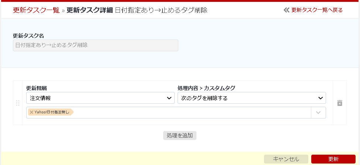This screenshot has width=360, height=165.
Task: Follow the 更新タスク一覧へ戻る link
Action: coord(317,10)
